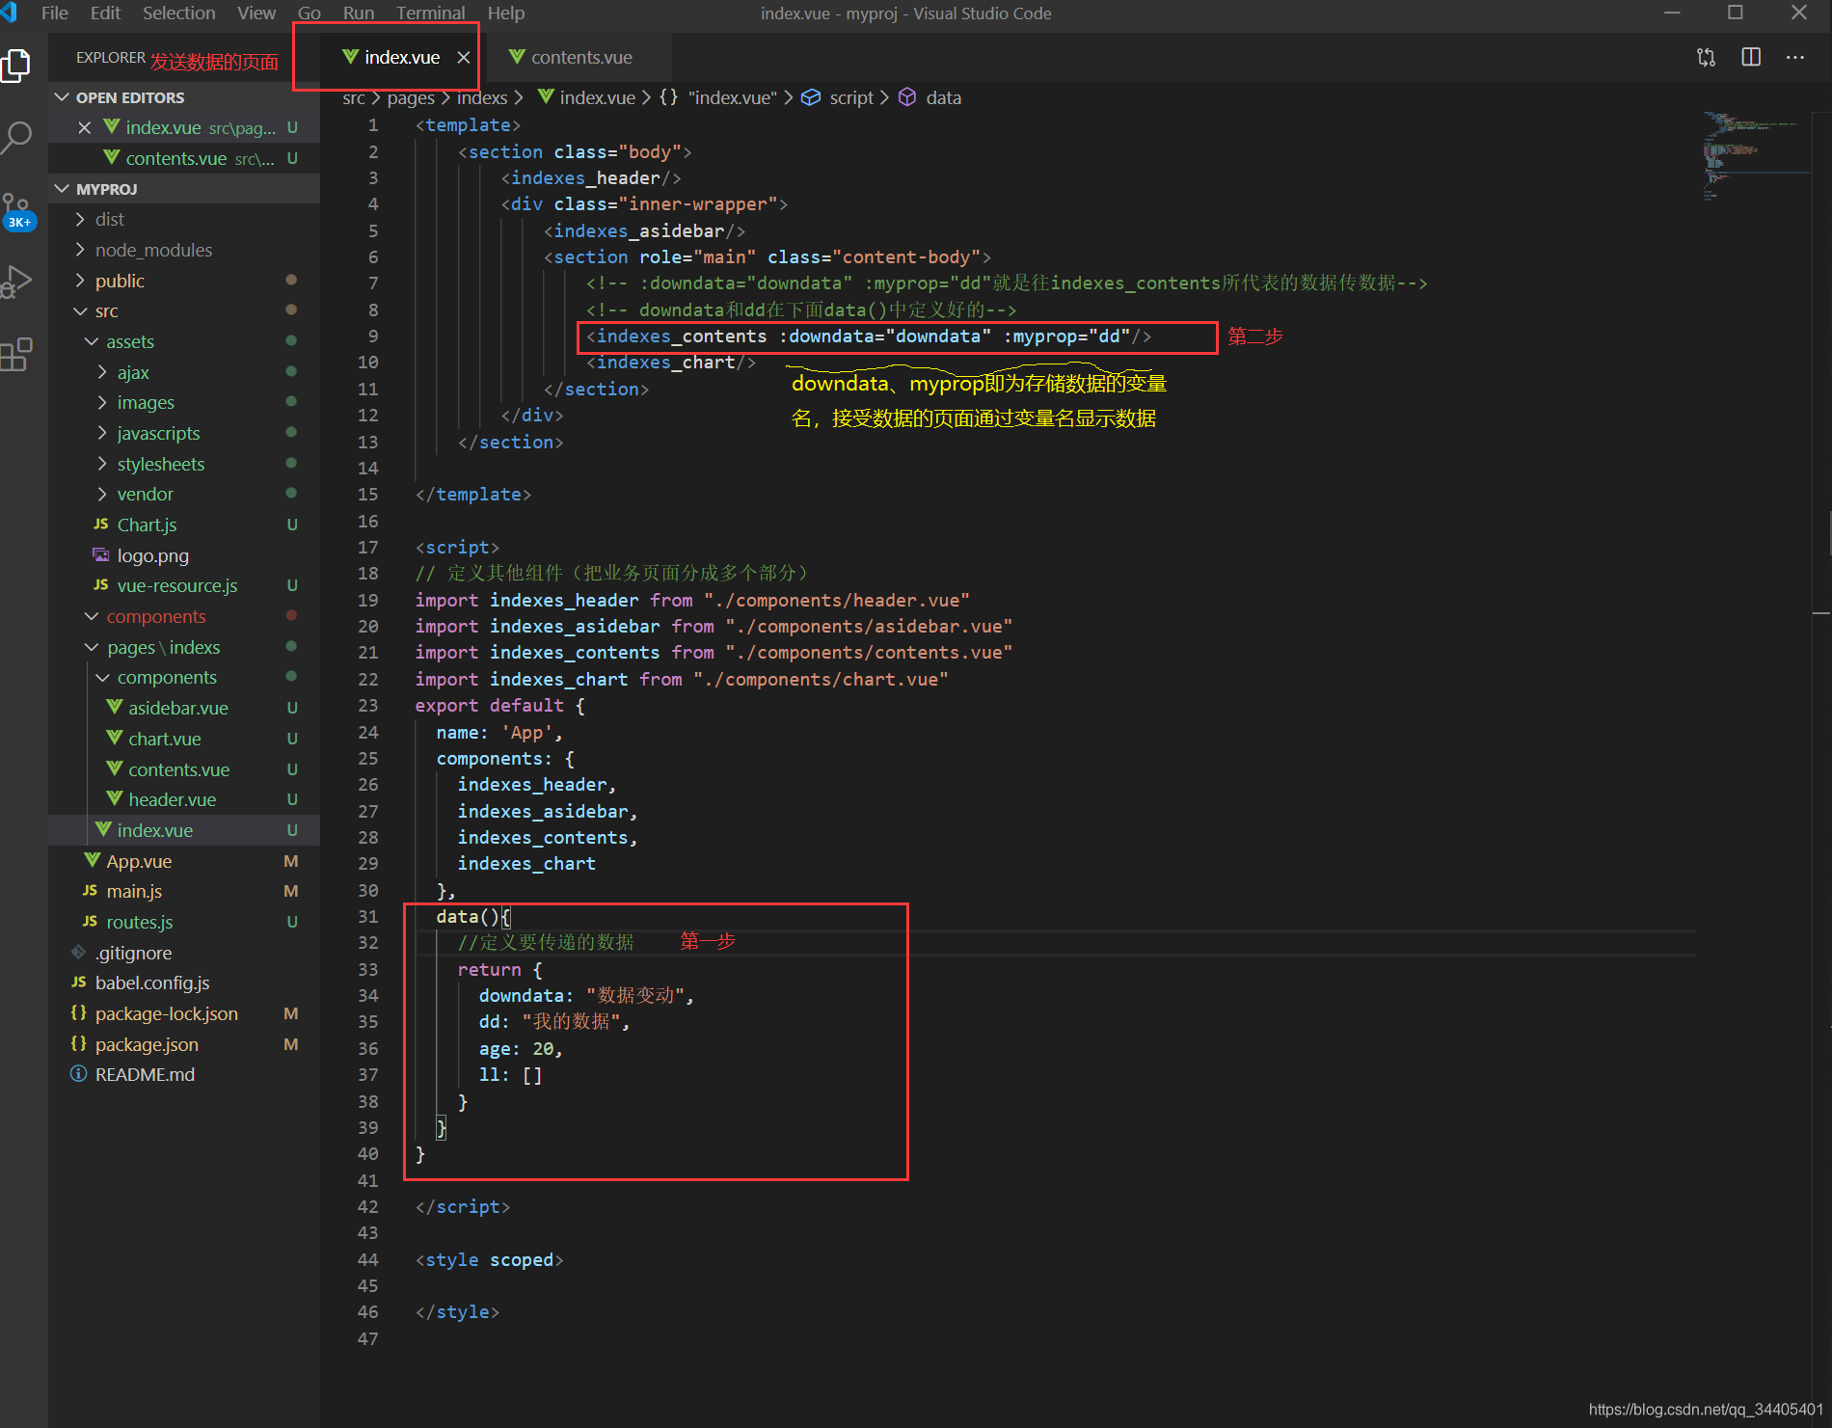Image resolution: width=1832 pixels, height=1428 pixels.
Task: Click the README.md info file icon
Action: coord(79,1074)
